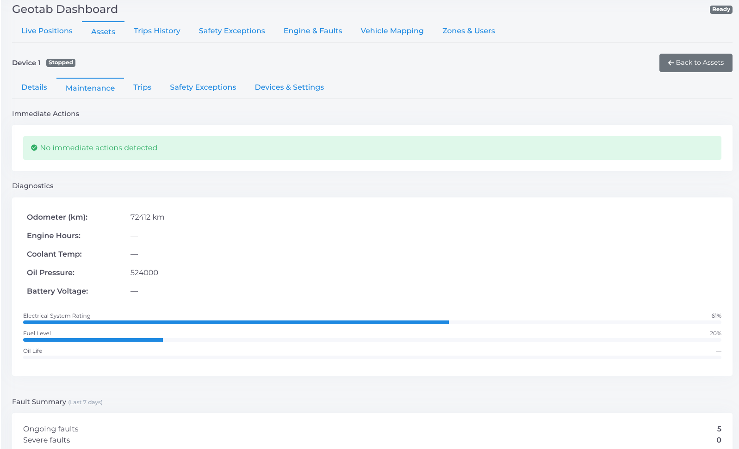Click the Geotab Dashboard title
Image resolution: width=739 pixels, height=449 pixels.
pos(65,9)
